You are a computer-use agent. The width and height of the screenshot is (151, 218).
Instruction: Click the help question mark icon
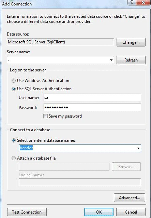click(132, 2)
